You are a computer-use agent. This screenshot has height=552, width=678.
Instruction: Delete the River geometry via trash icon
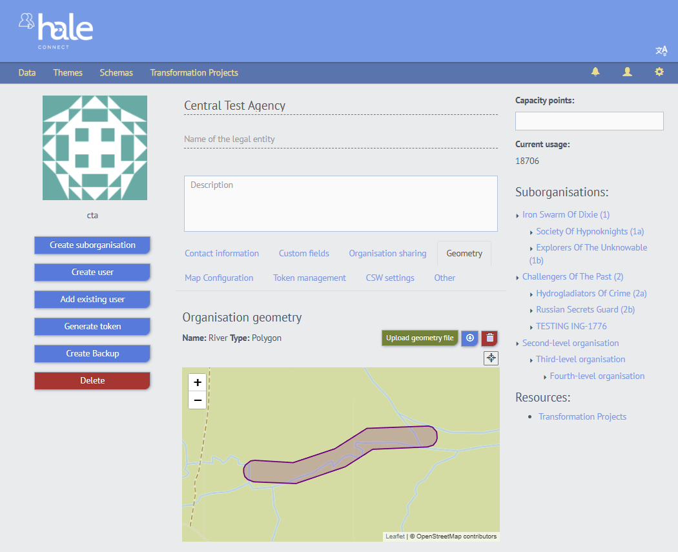[x=489, y=338]
